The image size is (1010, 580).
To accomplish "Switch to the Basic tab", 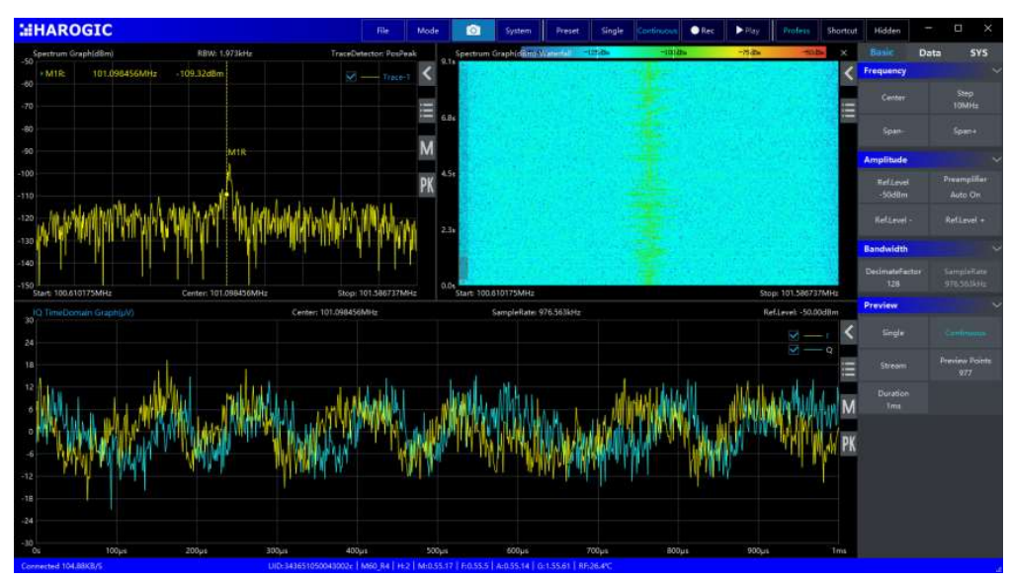I will 882,52.
